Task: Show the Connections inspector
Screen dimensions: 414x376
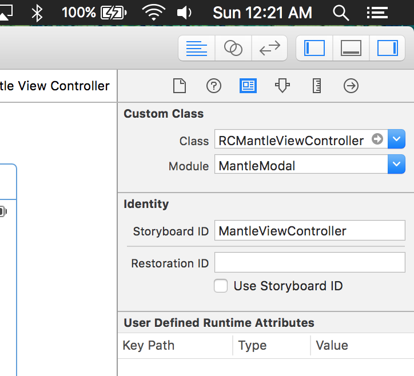Action: tap(351, 86)
